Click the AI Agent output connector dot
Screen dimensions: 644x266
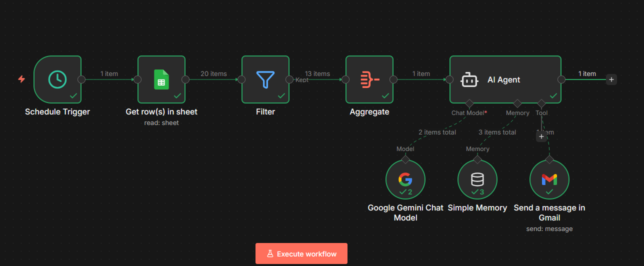(561, 79)
